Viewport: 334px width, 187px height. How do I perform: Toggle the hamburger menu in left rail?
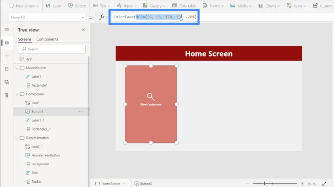pos(7,30)
